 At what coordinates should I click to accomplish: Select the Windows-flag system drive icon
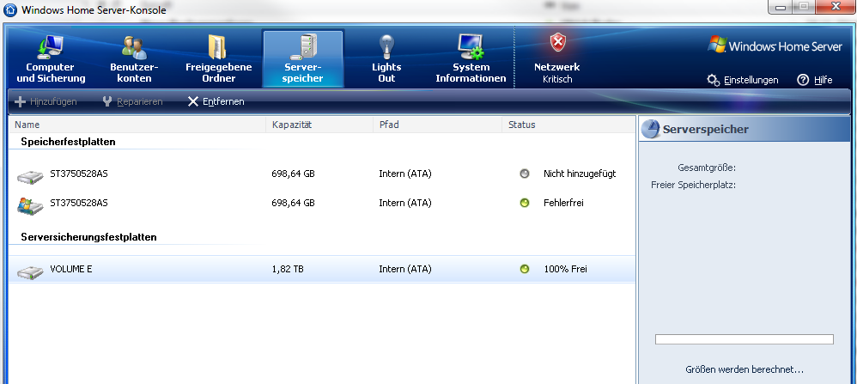30,205
